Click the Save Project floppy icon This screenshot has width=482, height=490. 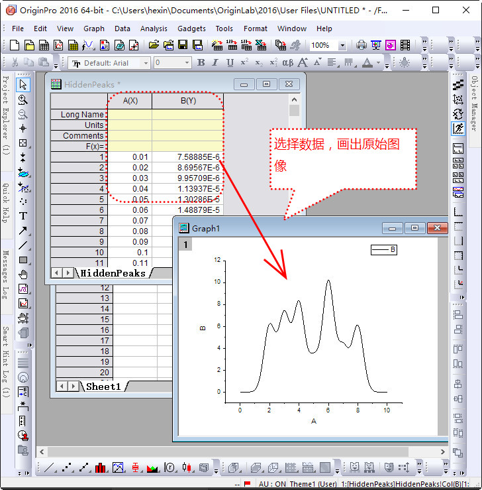coord(183,45)
